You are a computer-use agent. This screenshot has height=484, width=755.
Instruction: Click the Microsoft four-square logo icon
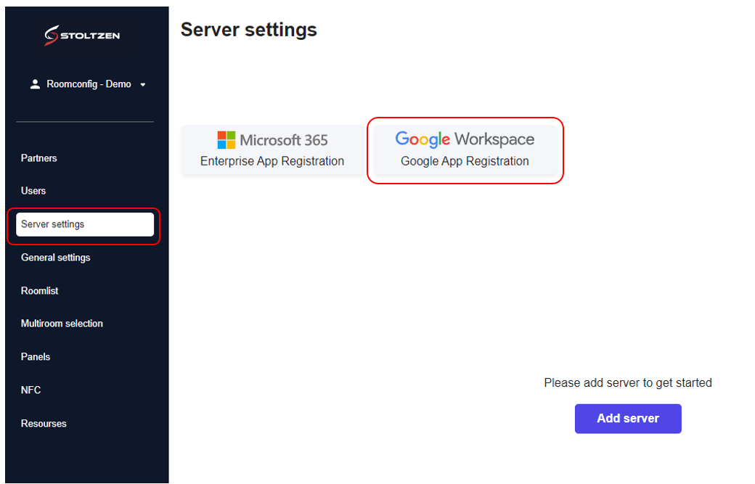click(226, 140)
